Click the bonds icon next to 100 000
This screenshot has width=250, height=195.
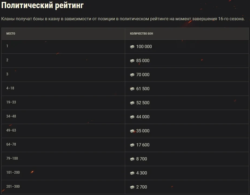tap(132, 47)
